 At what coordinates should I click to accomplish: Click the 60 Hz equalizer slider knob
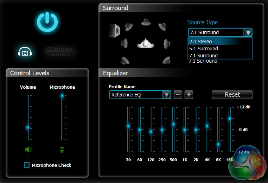click(140, 130)
